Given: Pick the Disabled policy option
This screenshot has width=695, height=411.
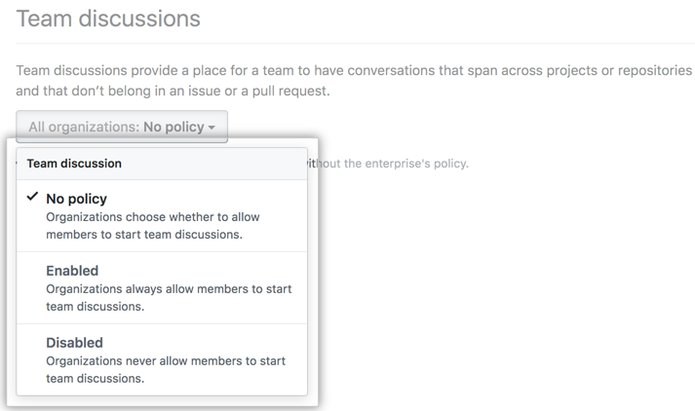Looking at the screenshot, I should [x=74, y=343].
